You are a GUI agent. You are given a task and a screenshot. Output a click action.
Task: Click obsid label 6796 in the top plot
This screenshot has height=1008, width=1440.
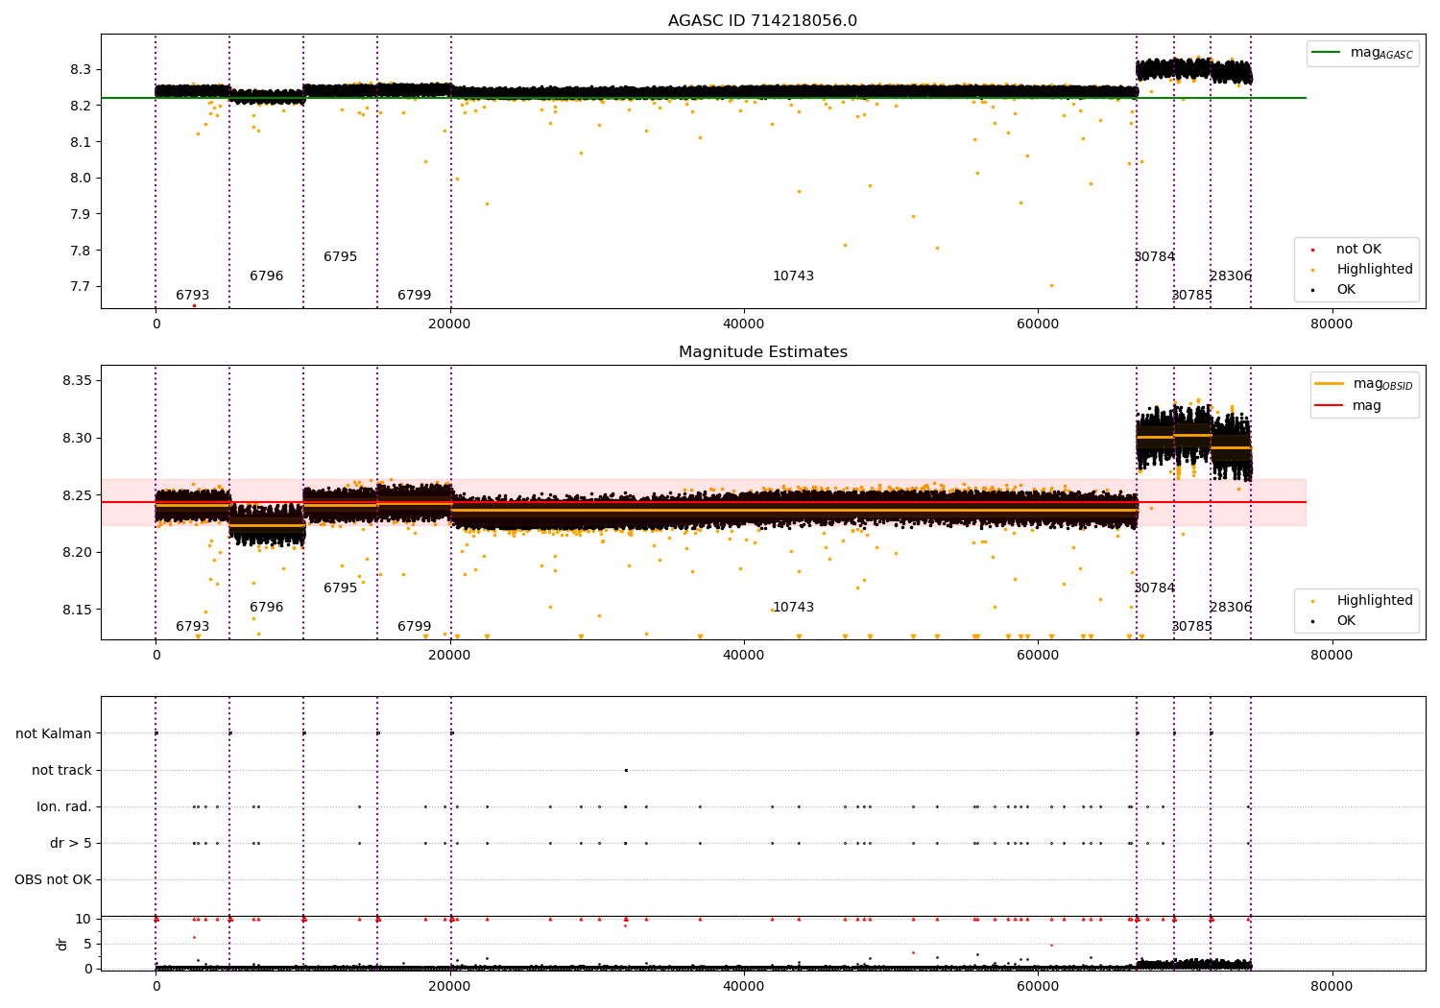click(266, 276)
